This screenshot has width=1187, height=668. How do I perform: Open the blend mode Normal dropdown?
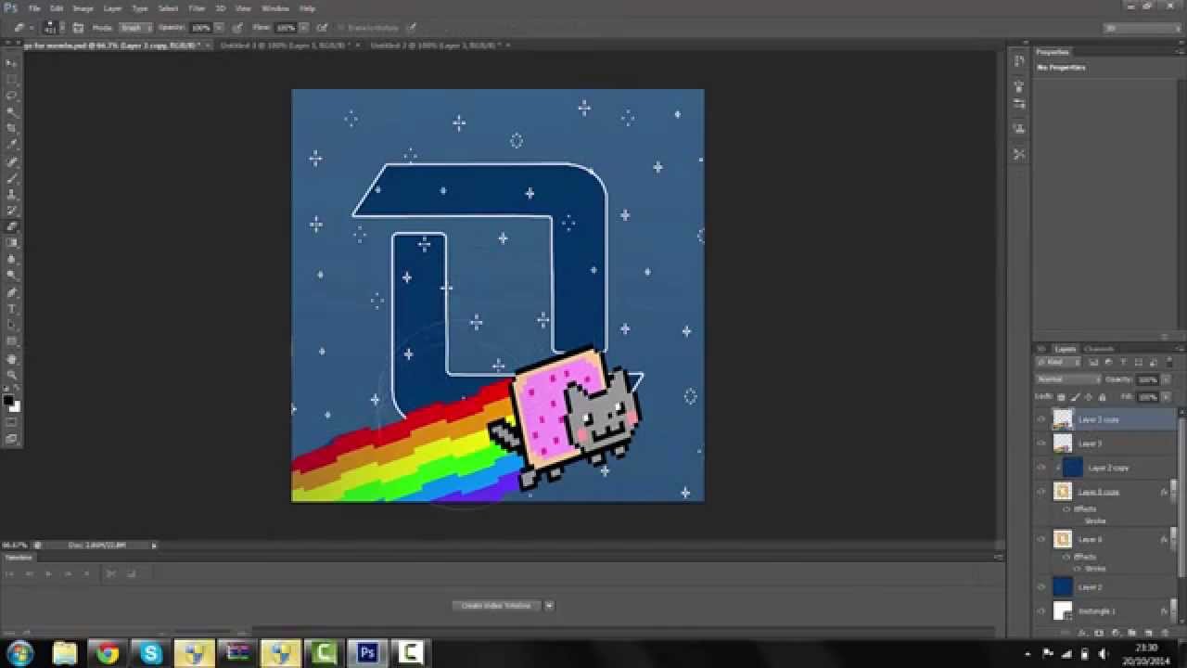click(x=1068, y=379)
